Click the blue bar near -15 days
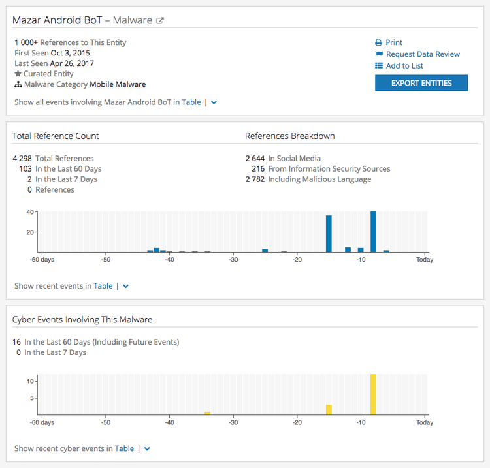Image resolution: width=490 pixels, height=468 pixels. pyautogui.click(x=329, y=234)
